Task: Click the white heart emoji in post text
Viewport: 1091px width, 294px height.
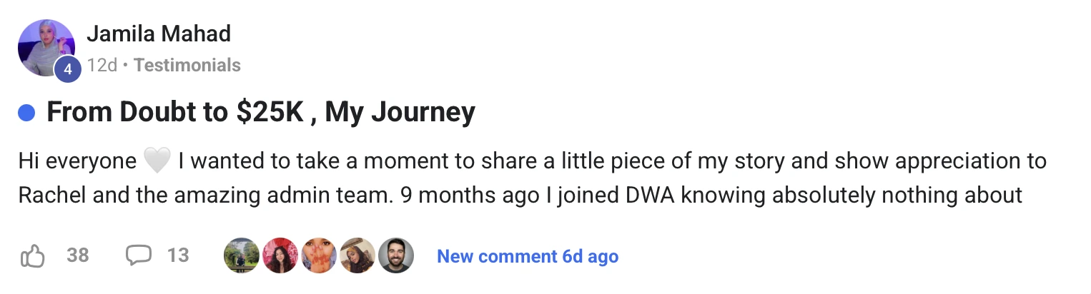Action: coord(157,162)
